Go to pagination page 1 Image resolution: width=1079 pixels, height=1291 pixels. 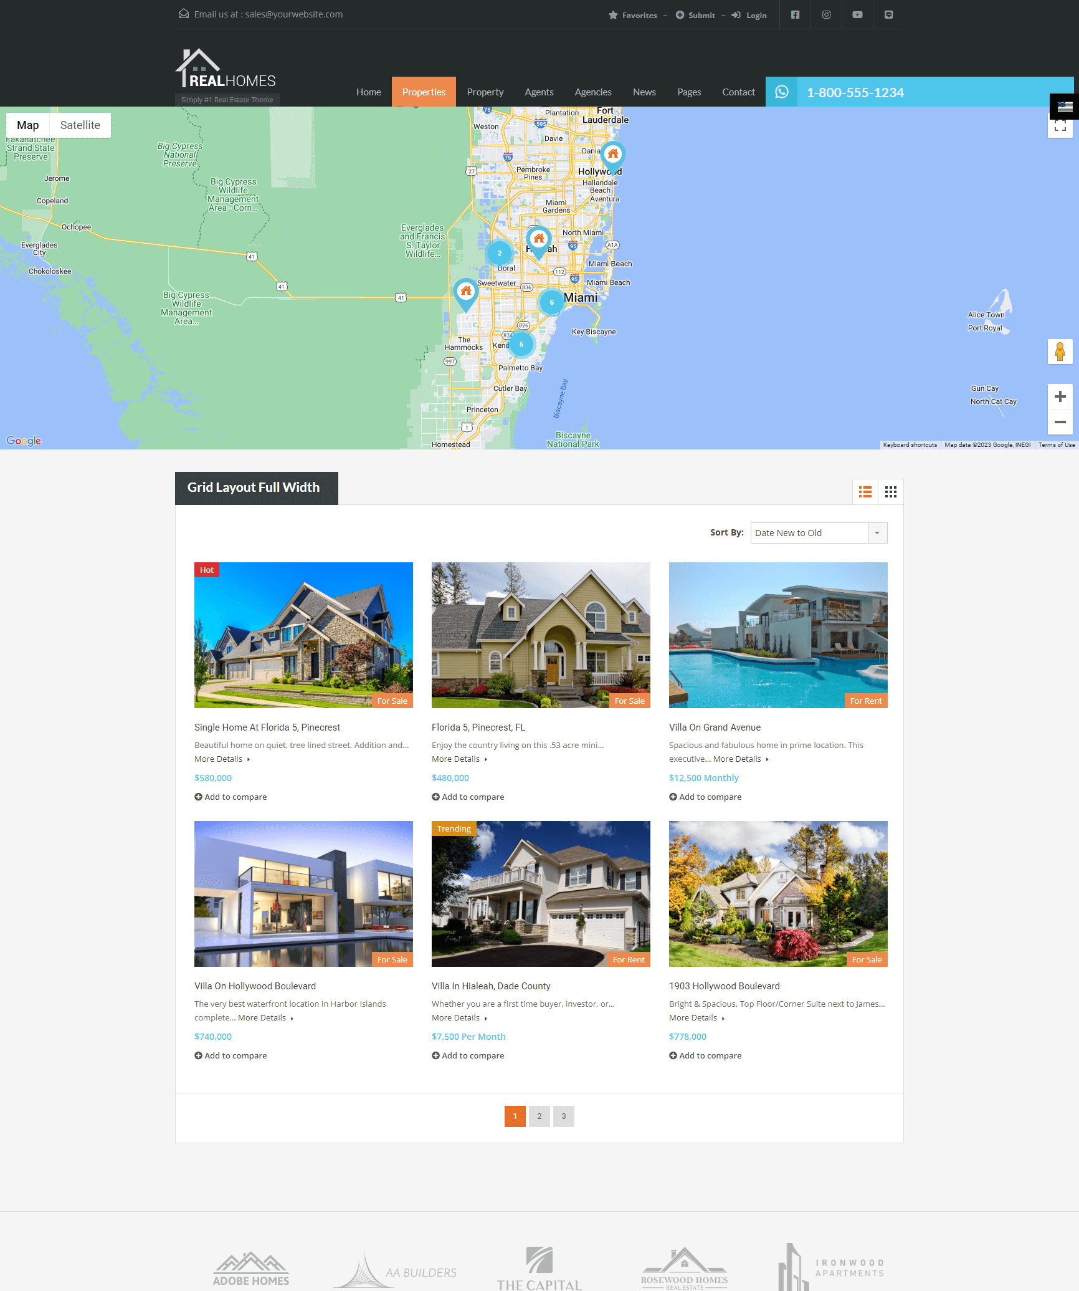click(515, 1116)
